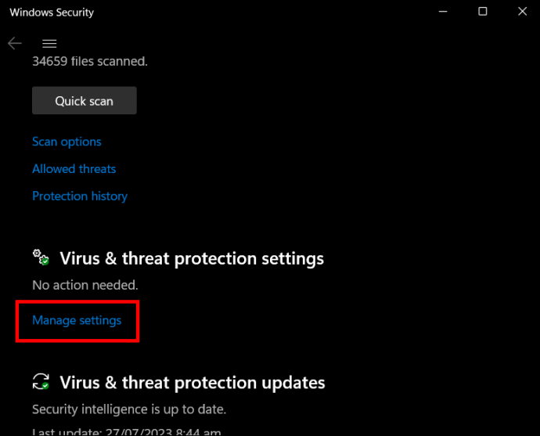540x436 pixels.
Task: Open the Scan options link
Action: coord(67,142)
